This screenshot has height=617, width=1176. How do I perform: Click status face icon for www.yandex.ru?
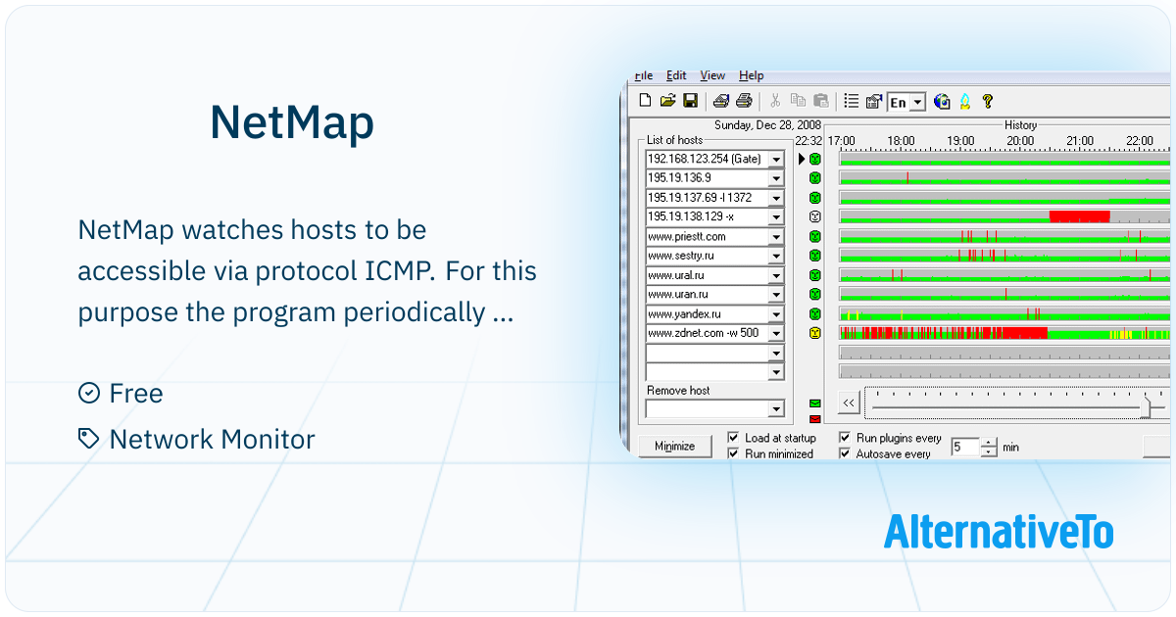814,314
